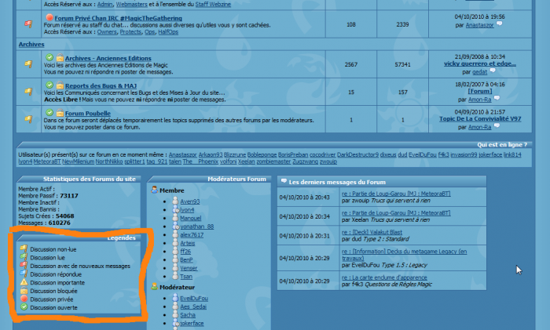Click Discussion non-lue legend flag icon
This screenshot has width=550, height=330.
tap(24, 248)
